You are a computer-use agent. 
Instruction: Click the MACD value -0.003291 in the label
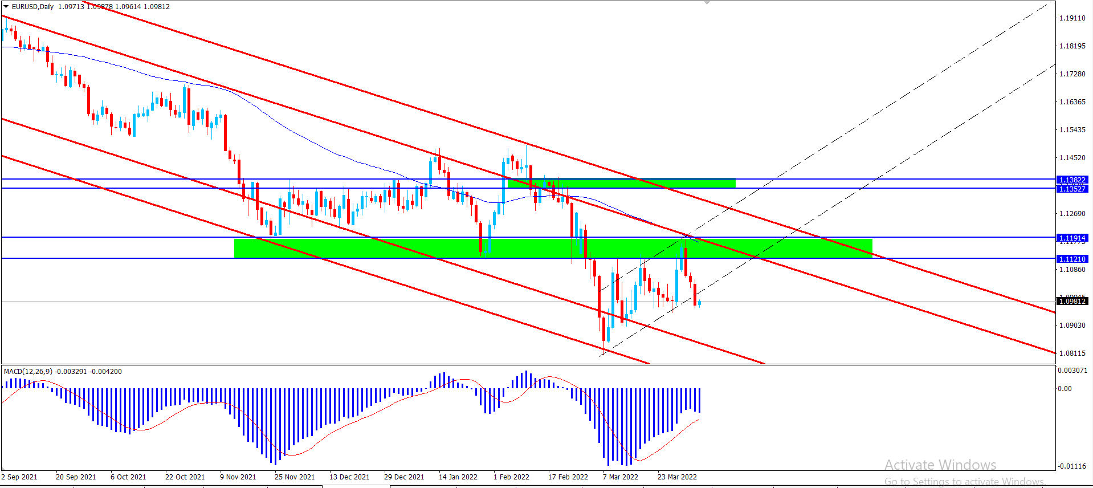click(71, 372)
